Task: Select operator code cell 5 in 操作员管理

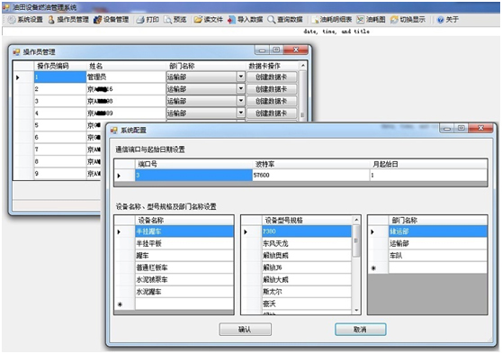Action: [60, 125]
